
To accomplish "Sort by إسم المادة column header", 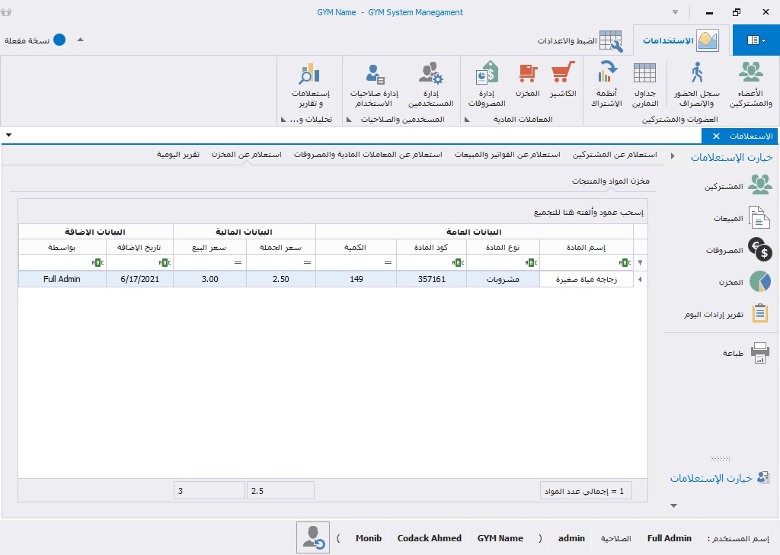I will click(x=586, y=247).
